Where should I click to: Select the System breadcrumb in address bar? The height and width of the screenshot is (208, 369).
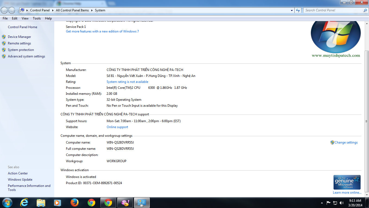[x=100, y=10]
